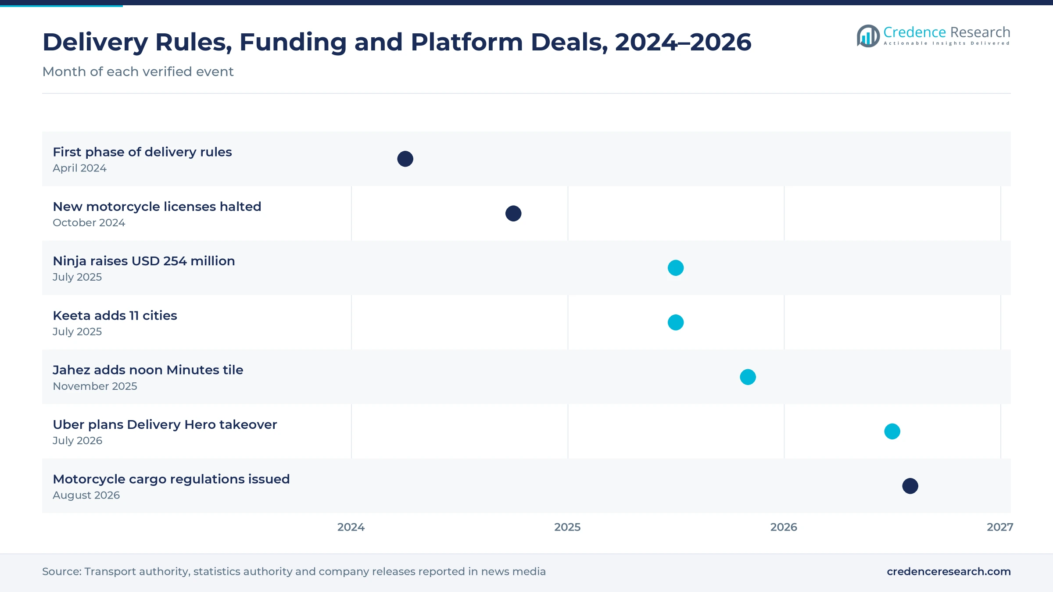This screenshot has height=592, width=1053.
Task: Click the Credence Research logo icon
Action: pyautogui.click(x=868, y=36)
